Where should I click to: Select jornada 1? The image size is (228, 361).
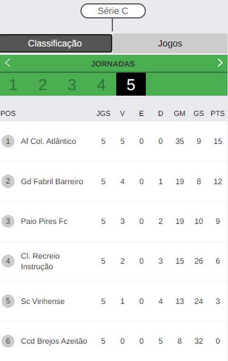coord(13,85)
